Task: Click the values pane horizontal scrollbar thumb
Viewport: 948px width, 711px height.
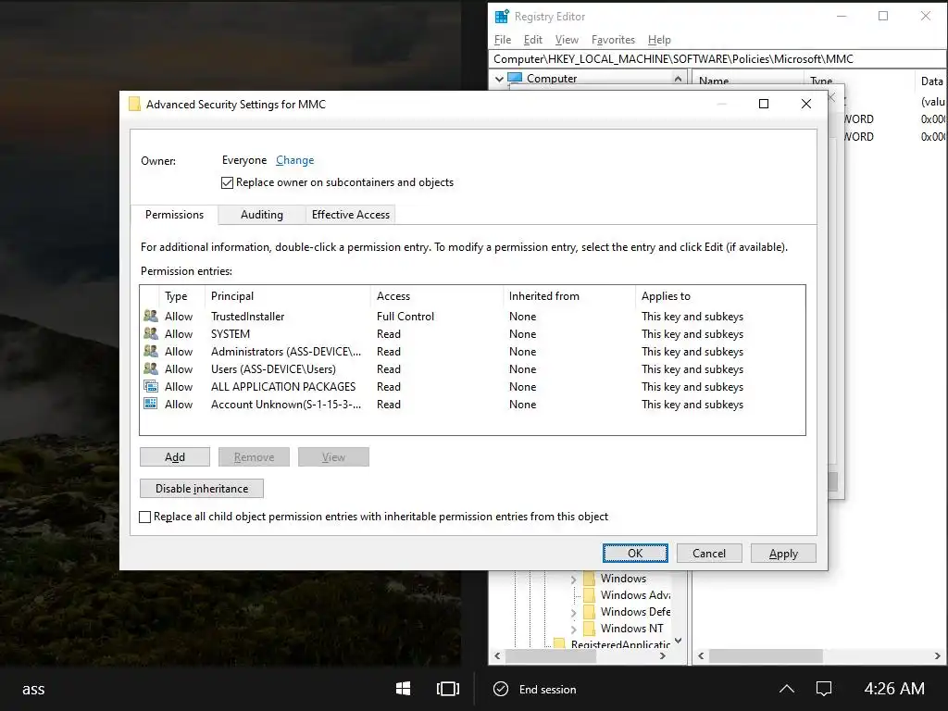Action: click(x=766, y=656)
